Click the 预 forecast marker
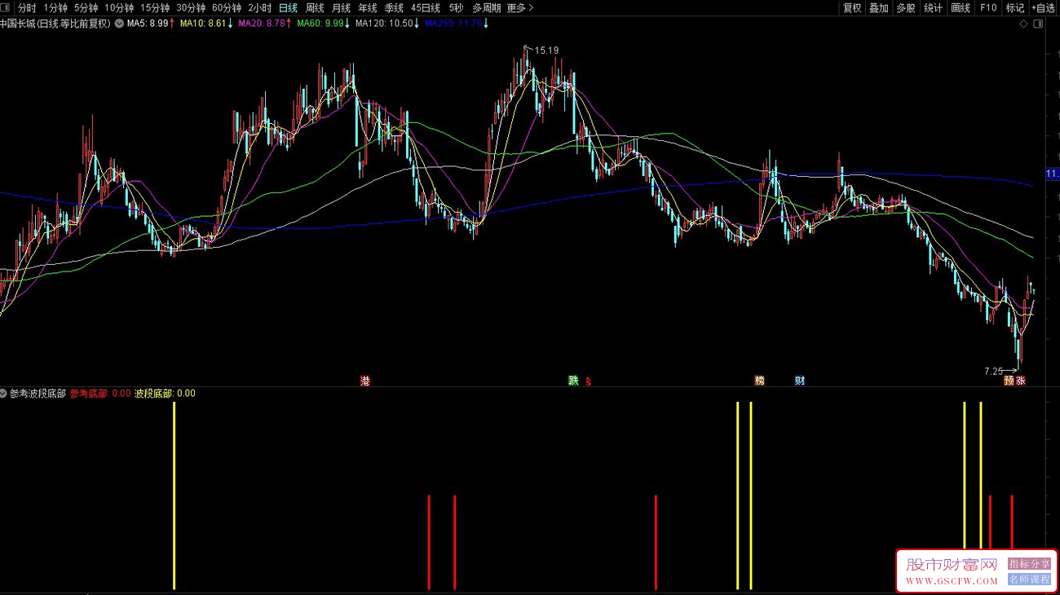Screen dimensions: 1060x595 pos(1009,381)
